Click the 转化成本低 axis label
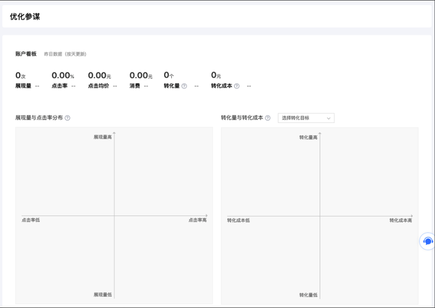Image resolution: width=435 pixels, height=308 pixels. click(x=238, y=221)
